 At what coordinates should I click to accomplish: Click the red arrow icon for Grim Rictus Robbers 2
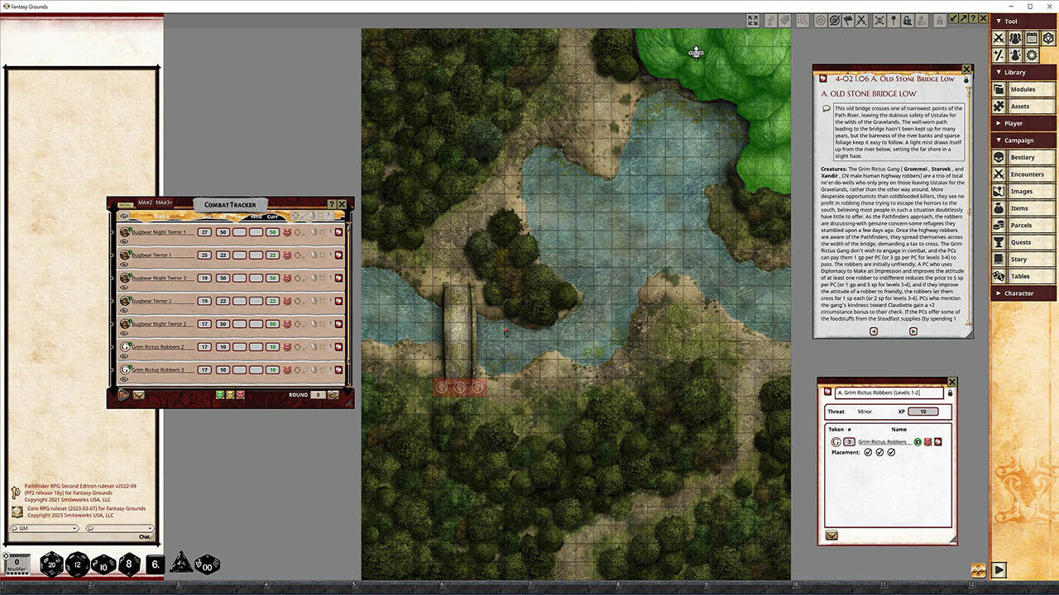point(339,346)
